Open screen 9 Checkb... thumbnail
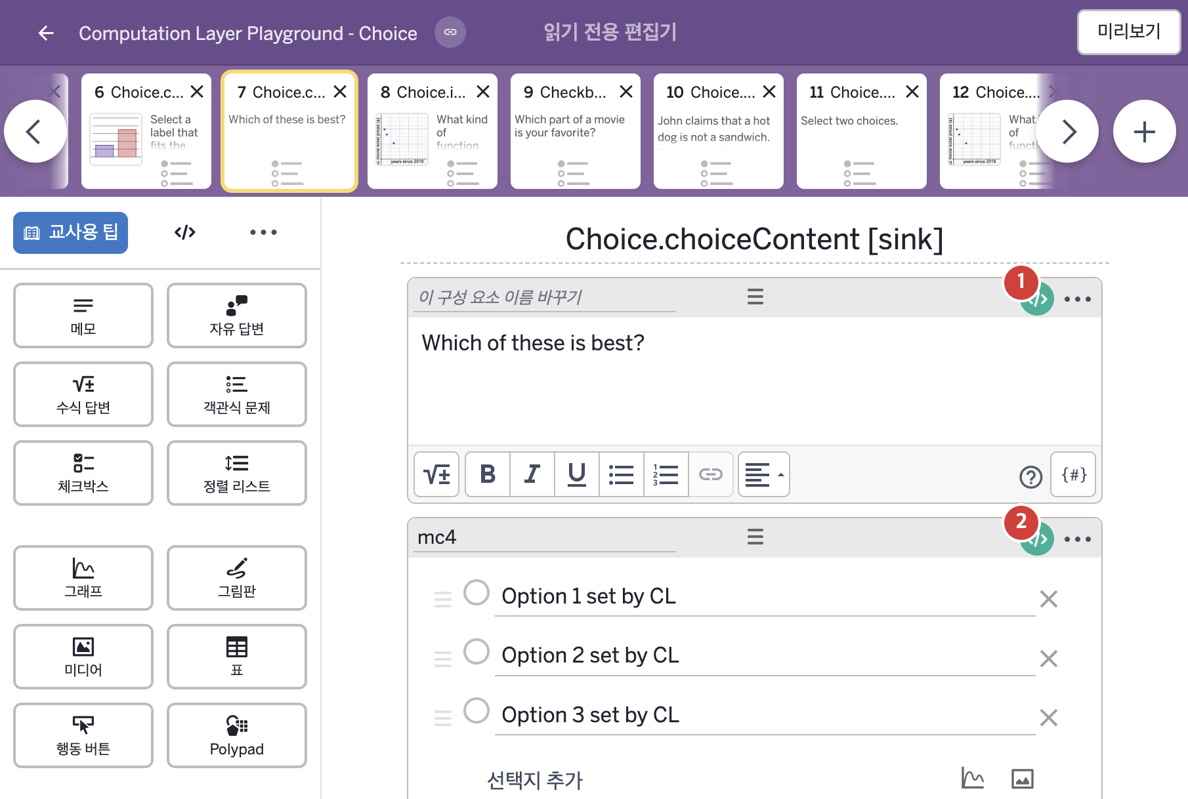 coord(576,131)
